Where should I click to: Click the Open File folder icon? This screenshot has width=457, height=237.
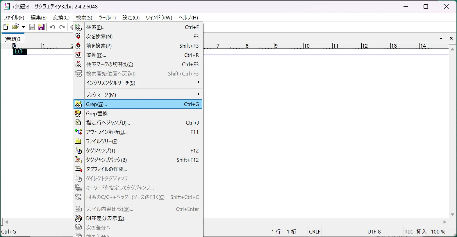pyautogui.click(x=15, y=27)
